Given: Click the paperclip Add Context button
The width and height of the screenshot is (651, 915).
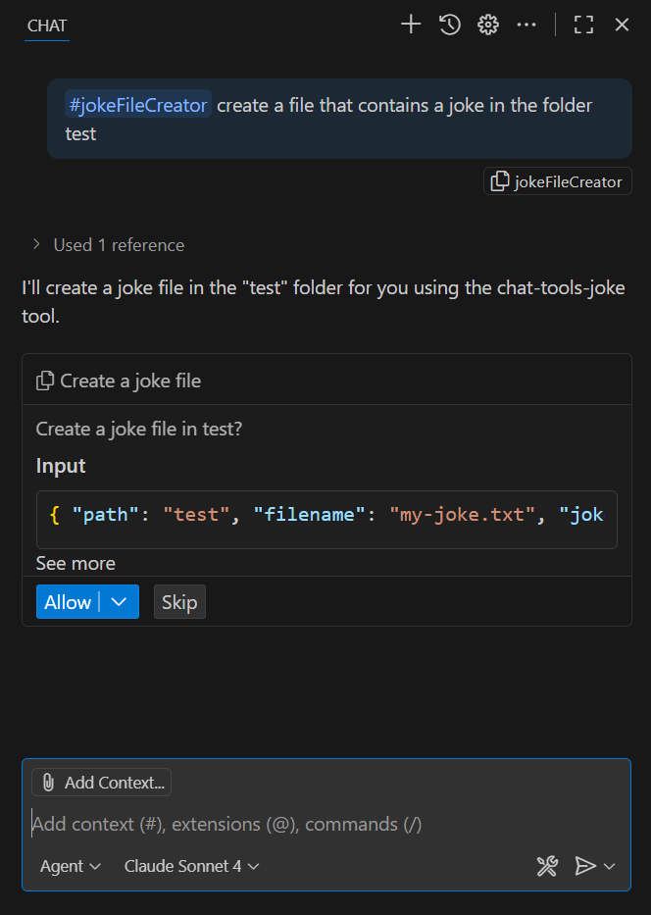Looking at the screenshot, I should pyautogui.click(x=101, y=783).
